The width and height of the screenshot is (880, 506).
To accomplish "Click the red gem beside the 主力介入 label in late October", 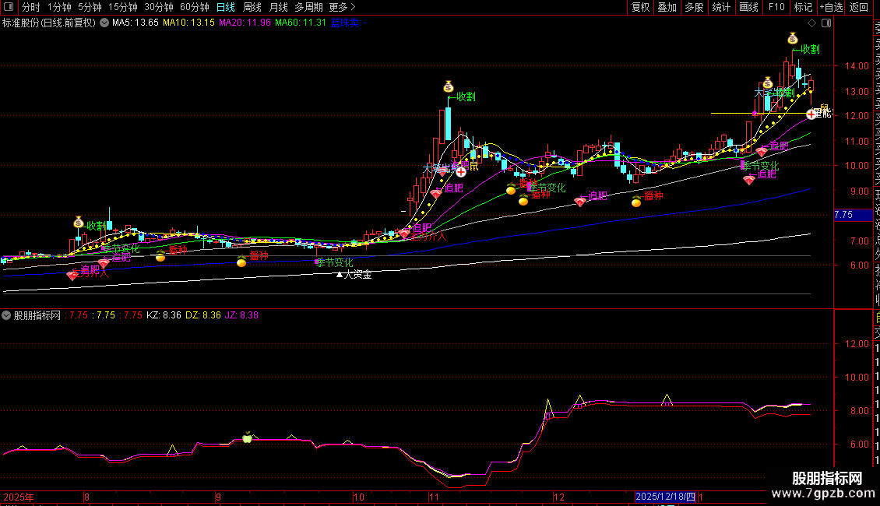I will [x=404, y=234].
